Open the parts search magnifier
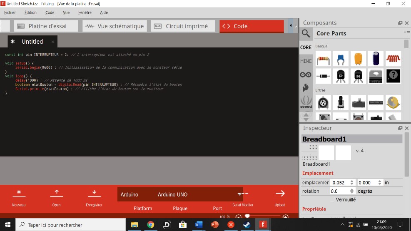Viewport: 411px width, 231px height. click(306, 33)
